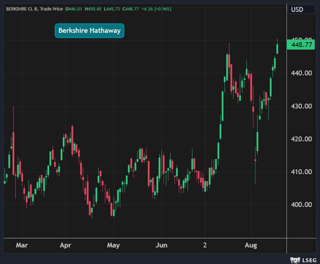Click the 420.00 price axis label

(x=301, y=139)
